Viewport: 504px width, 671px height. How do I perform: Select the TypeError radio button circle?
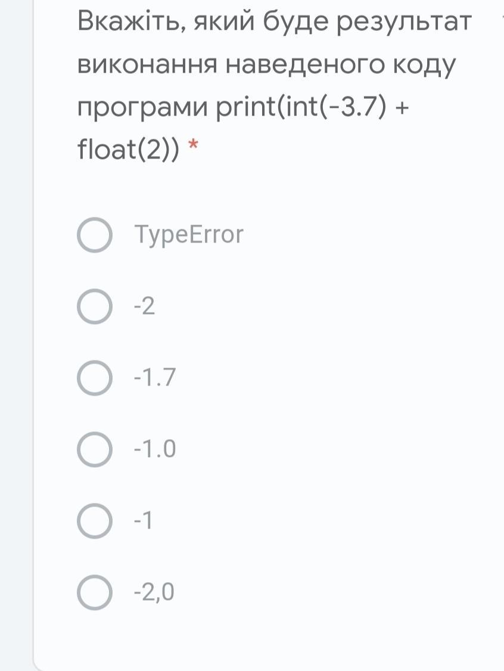[x=95, y=235]
